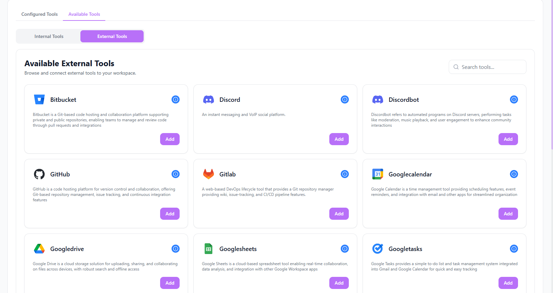Click the Googledrive triangle logo
Screen dimensions: 553x293
tap(39, 249)
